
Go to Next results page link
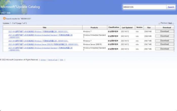(170, 23)
